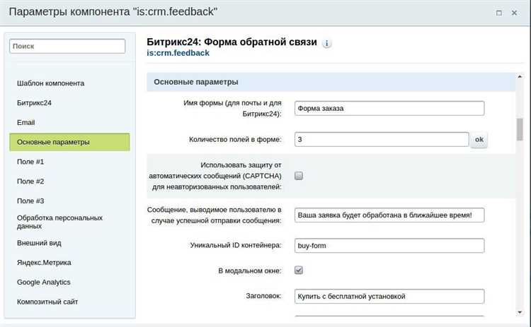Confirm field count with ok button

tap(479, 140)
